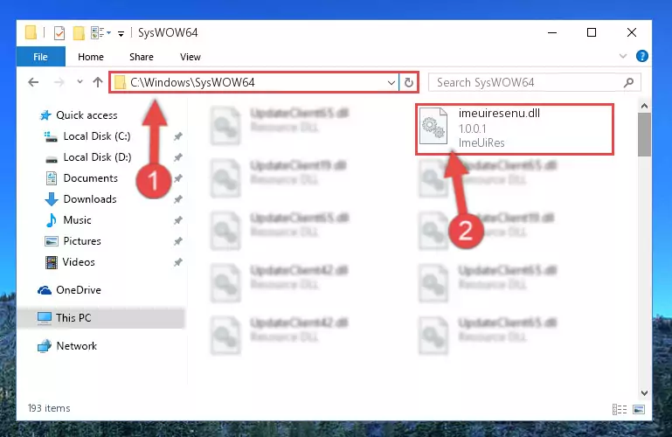Viewport: 672px width, 437px height.
Task: Open Downloads in navigation pane
Action: point(90,199)
